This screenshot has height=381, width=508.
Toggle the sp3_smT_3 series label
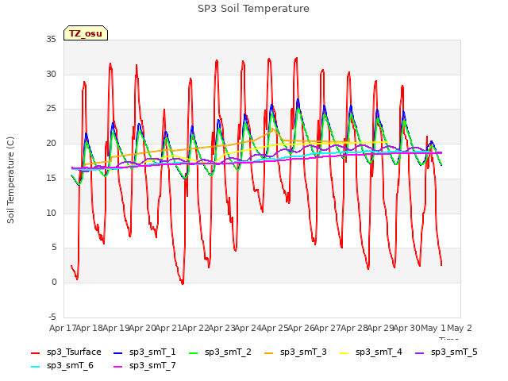coord(303,352)
